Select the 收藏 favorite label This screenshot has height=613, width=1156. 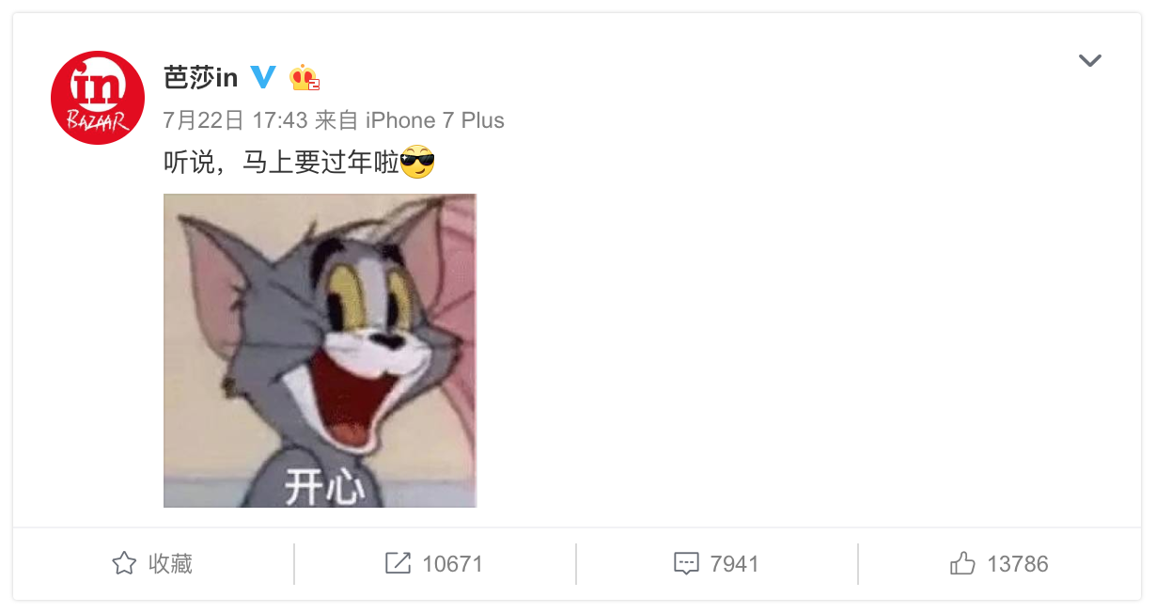(170, 564)
